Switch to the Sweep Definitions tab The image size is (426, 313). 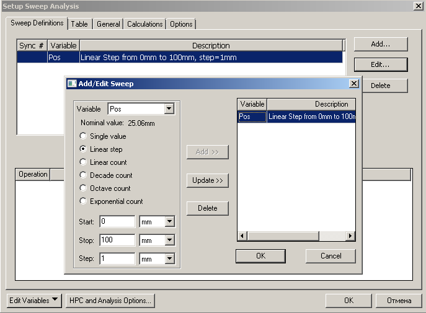tap(37, 23)
